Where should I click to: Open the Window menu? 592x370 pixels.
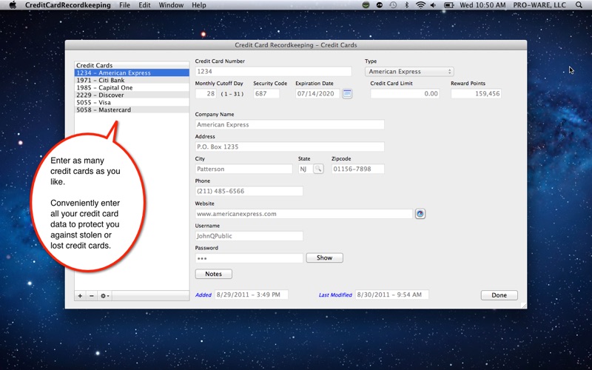(x=171, y=5)
